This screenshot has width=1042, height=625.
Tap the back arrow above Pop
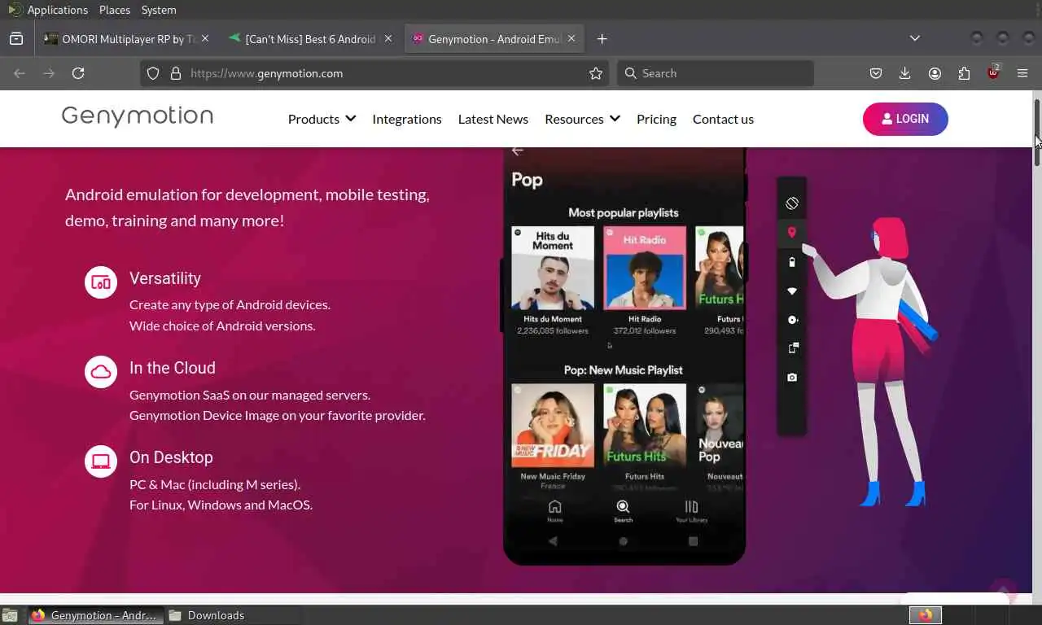tap(517, 151)
